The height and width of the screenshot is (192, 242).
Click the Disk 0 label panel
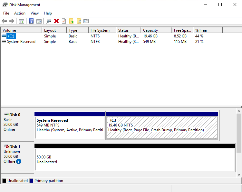coord(17,125)
